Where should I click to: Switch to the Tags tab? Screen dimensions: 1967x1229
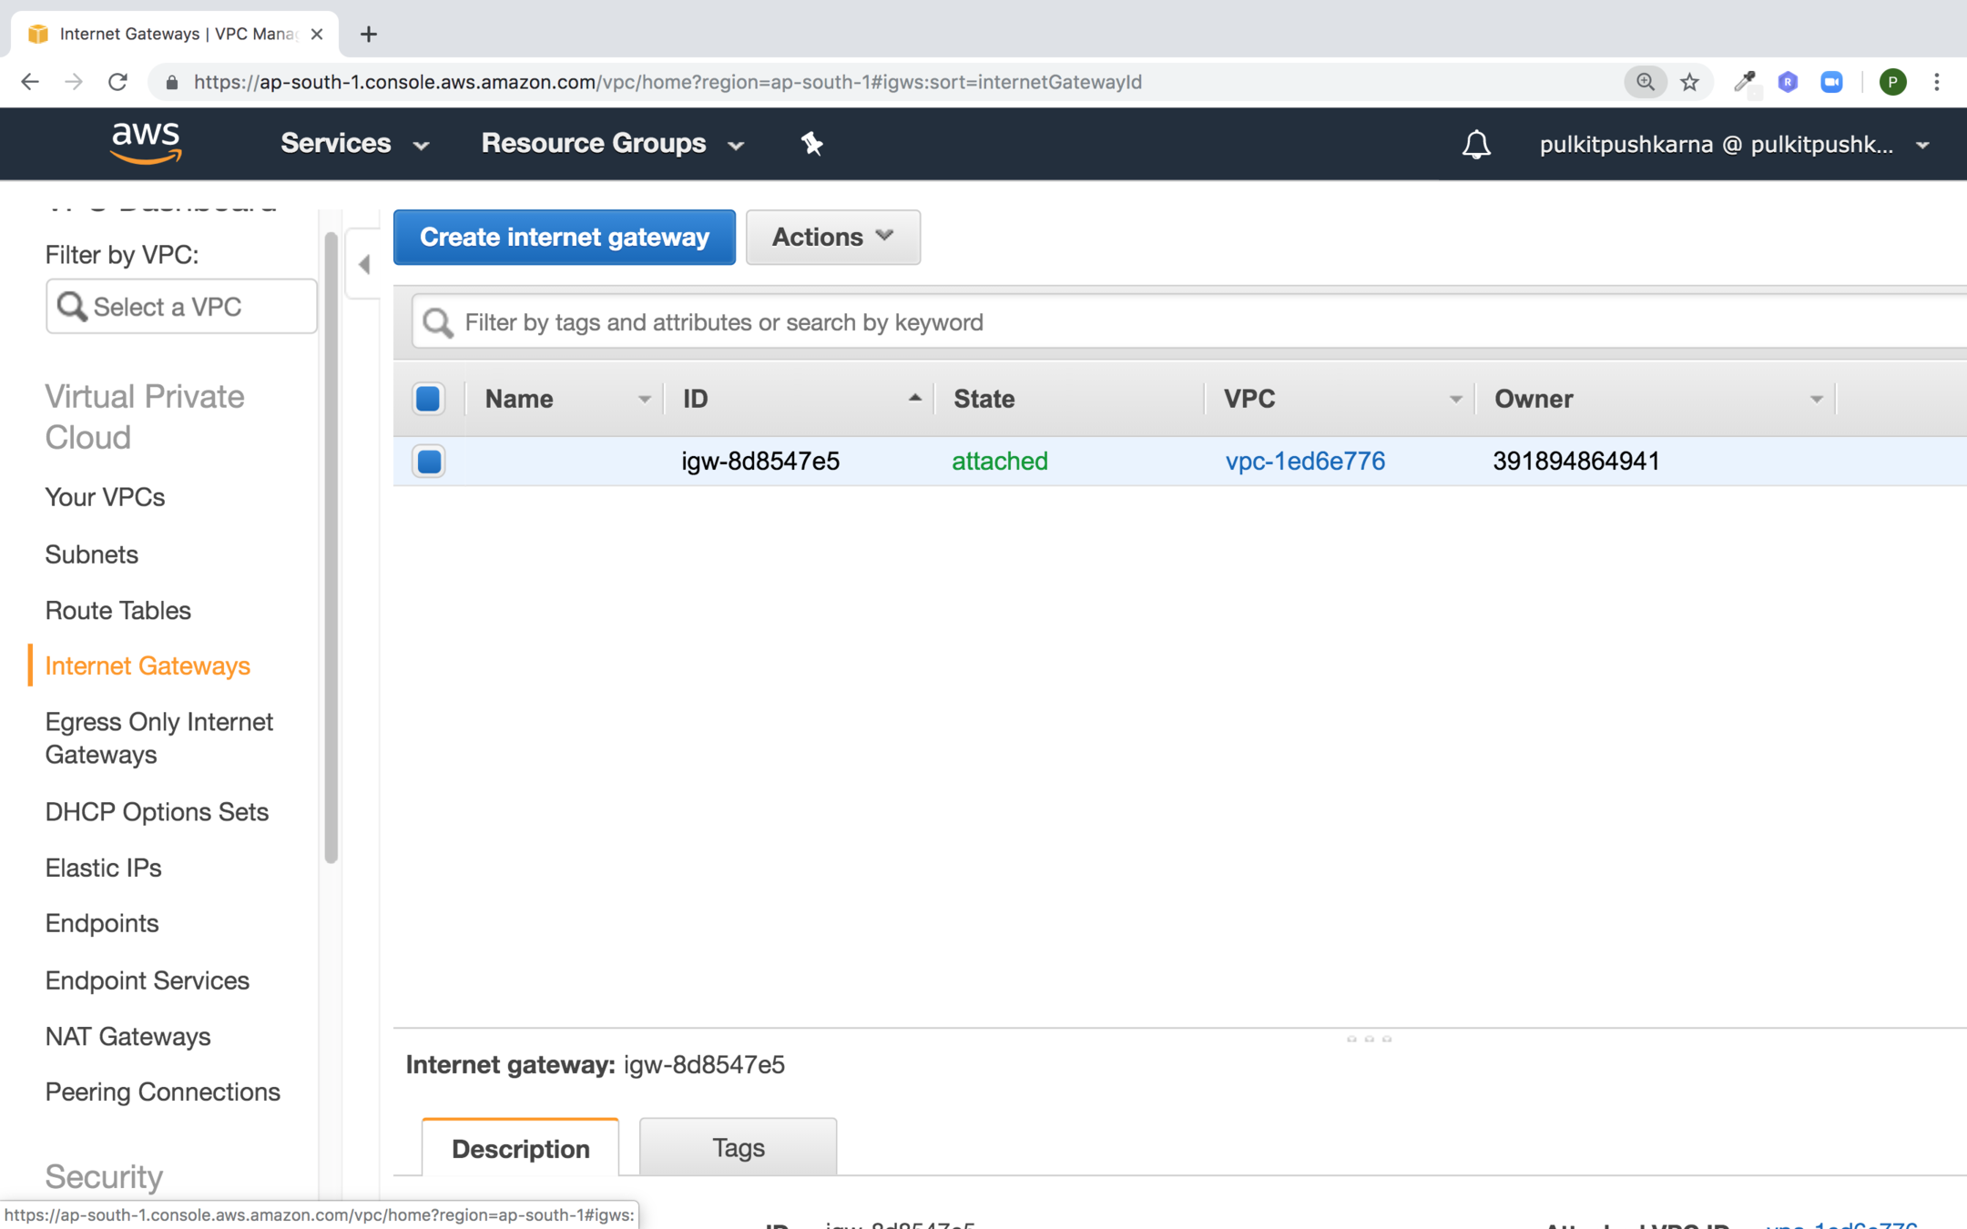point(738,1148)
